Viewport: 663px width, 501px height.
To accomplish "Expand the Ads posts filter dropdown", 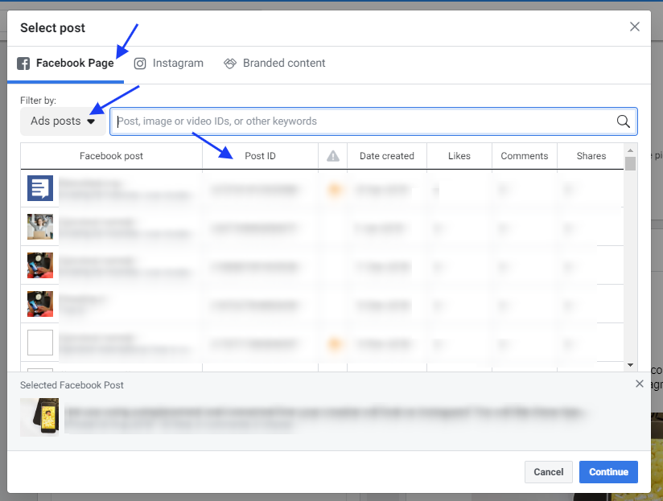I will click(63, 121).
